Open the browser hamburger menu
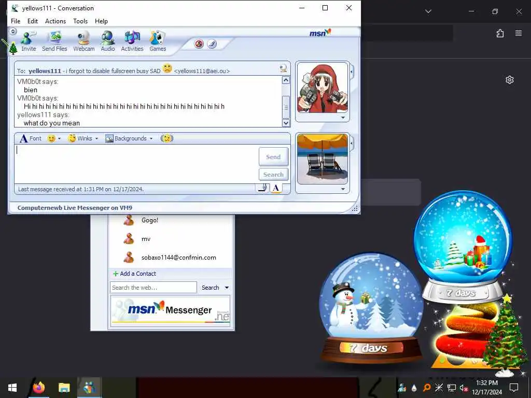Image resolution: width=531 pixels, height=398 pixels. point(518,33)
